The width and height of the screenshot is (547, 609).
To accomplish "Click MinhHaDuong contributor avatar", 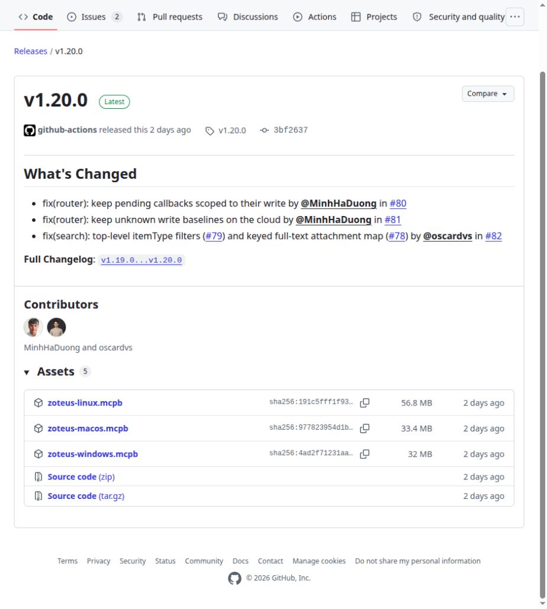I will point(33,327).
